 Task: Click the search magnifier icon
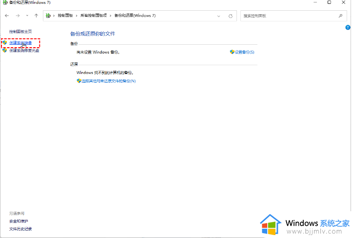(x=341, y=16)
